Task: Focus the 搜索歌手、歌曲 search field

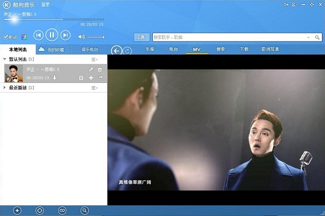Action: [229, 37]
